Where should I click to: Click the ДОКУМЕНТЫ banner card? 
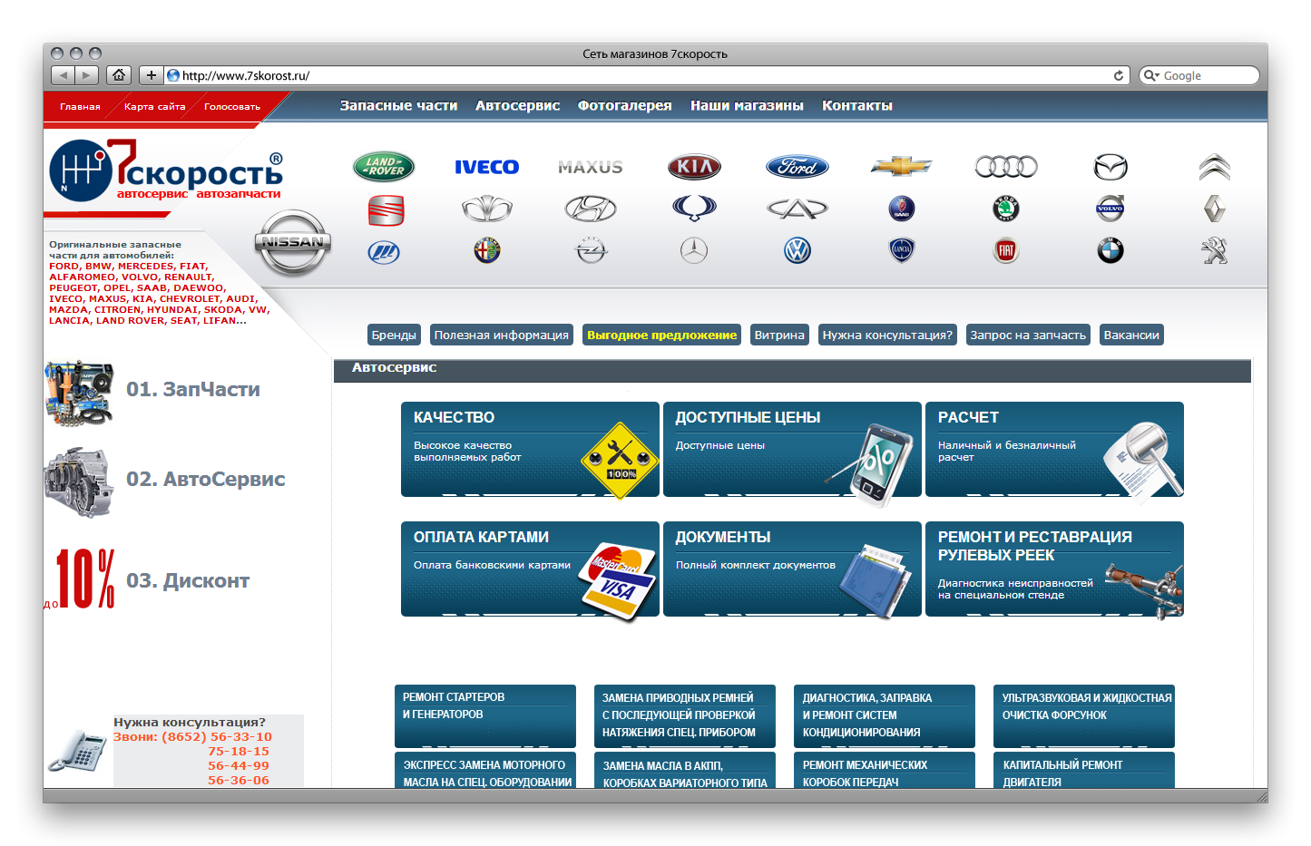pos(792,569)
